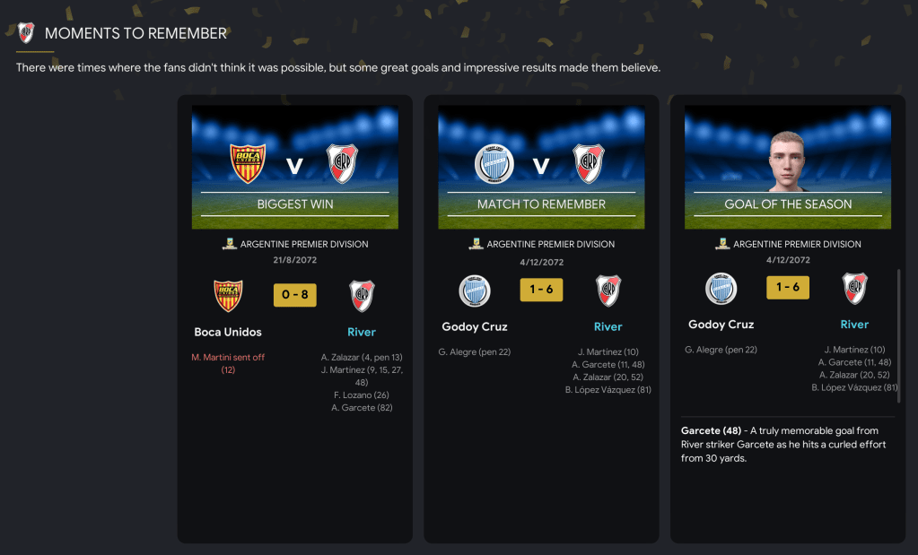Click Godoy Cruz crest in Goal of the Season scoreline
The image size is (918, 555).
pos(721,289)
